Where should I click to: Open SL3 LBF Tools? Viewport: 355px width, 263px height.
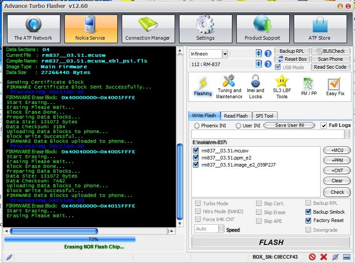click(x=282, y=86)
